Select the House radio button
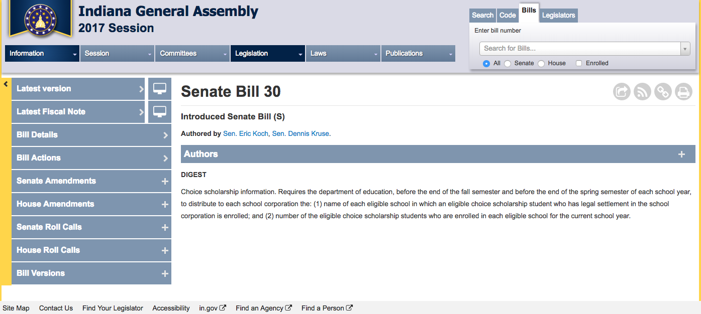The width and height of the screenshot is (701, 314). 541,64
